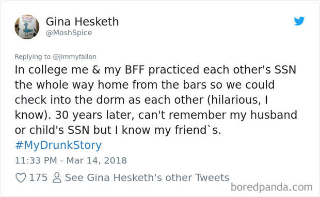Click the Twitter bird logo
The height and width of the screenshot is (197, 320).
click(299, 21)
